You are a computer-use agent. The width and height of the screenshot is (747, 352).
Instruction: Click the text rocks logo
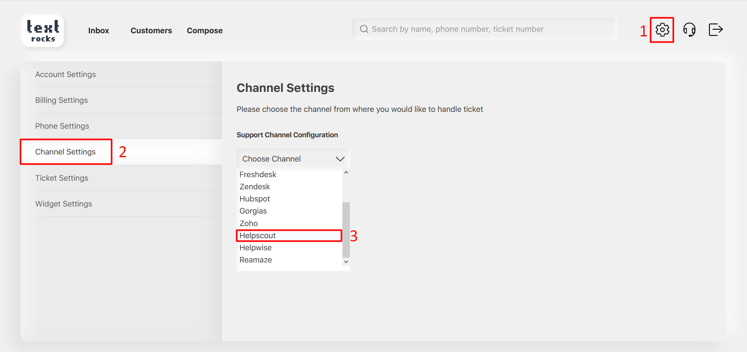(x=43, y=31)
